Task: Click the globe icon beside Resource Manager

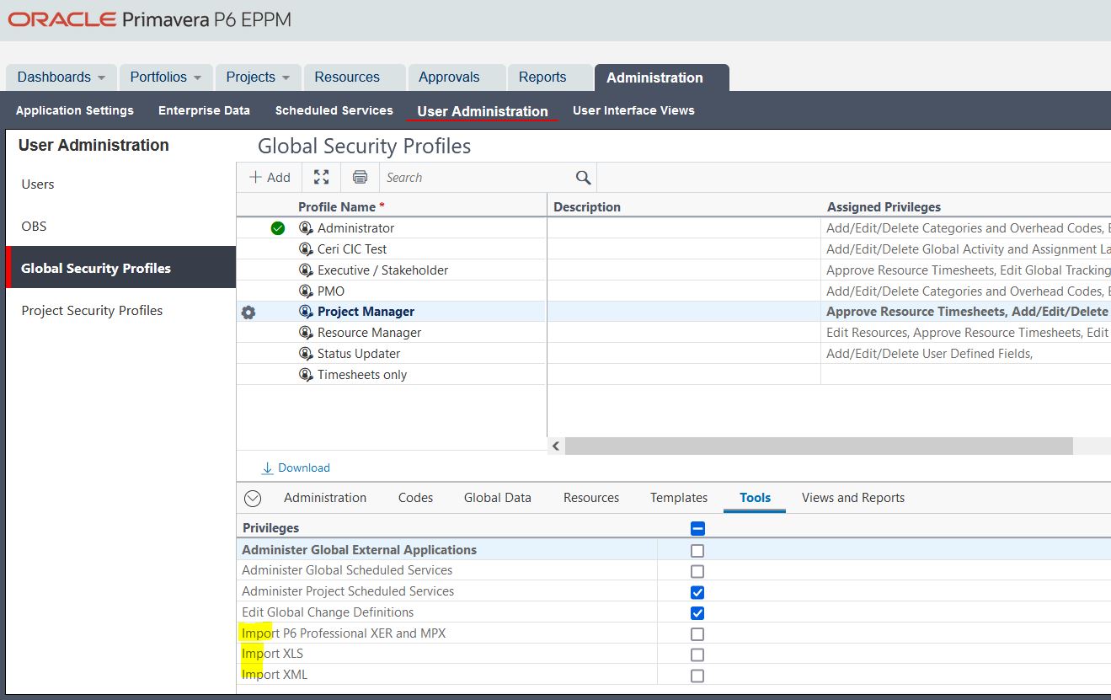Action: coord(306,332)
